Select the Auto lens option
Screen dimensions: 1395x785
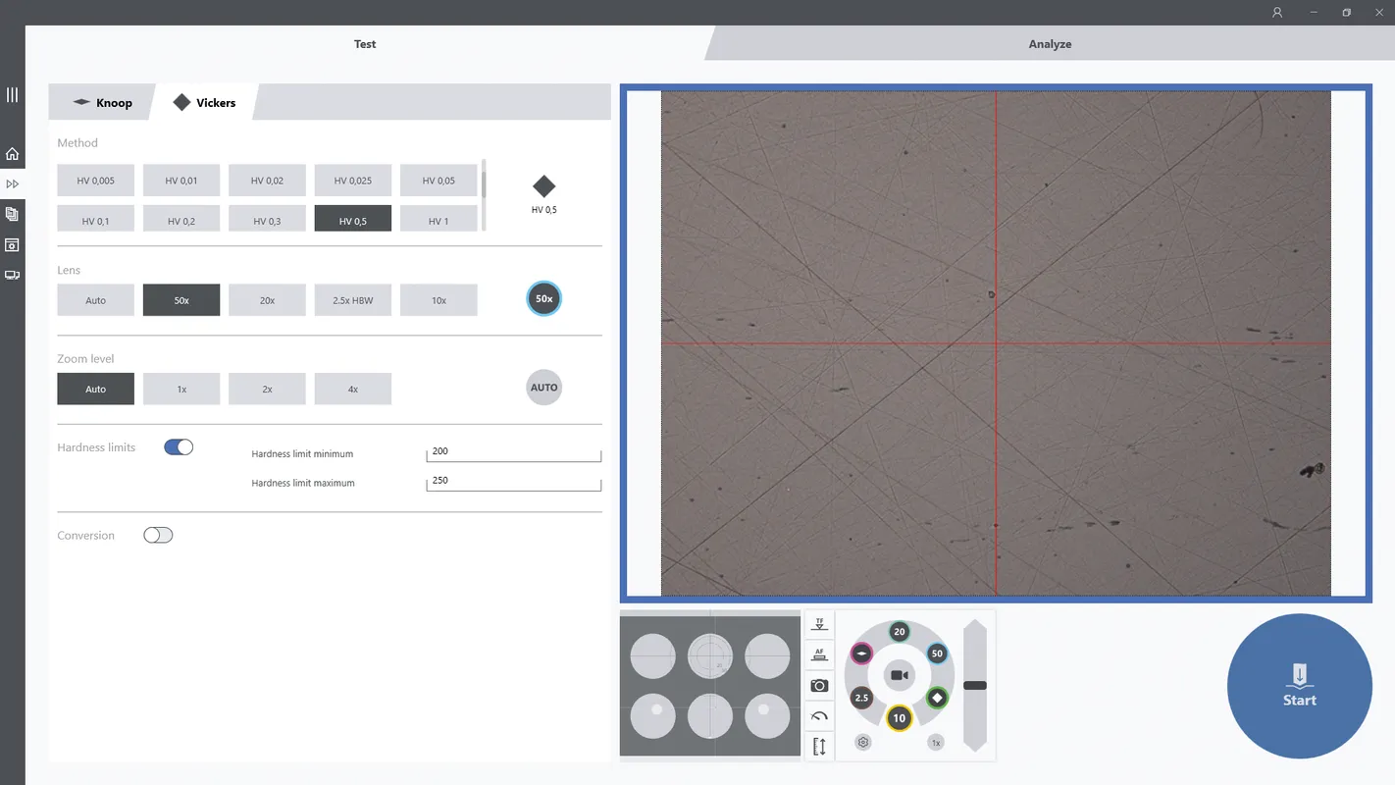[95, 300]
